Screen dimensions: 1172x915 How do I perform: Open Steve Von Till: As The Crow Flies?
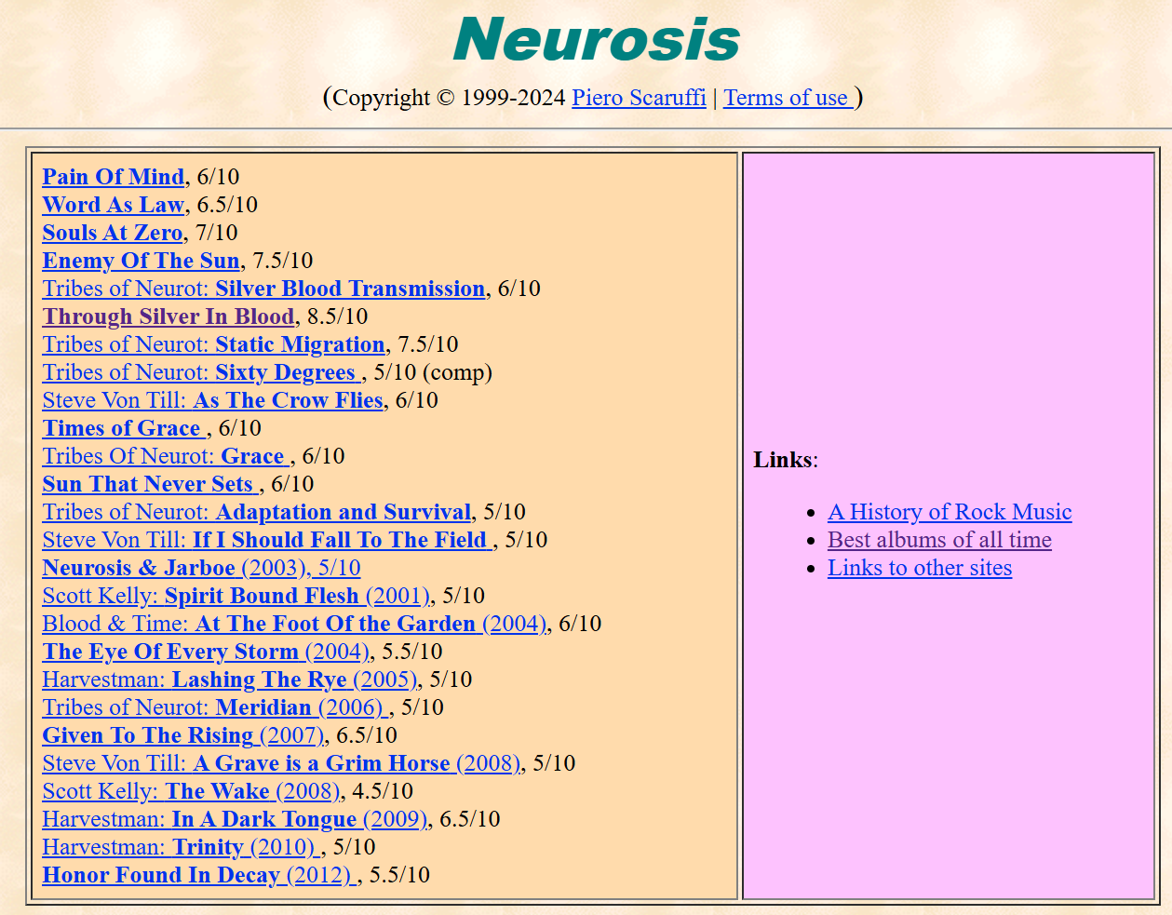point(213,400)
